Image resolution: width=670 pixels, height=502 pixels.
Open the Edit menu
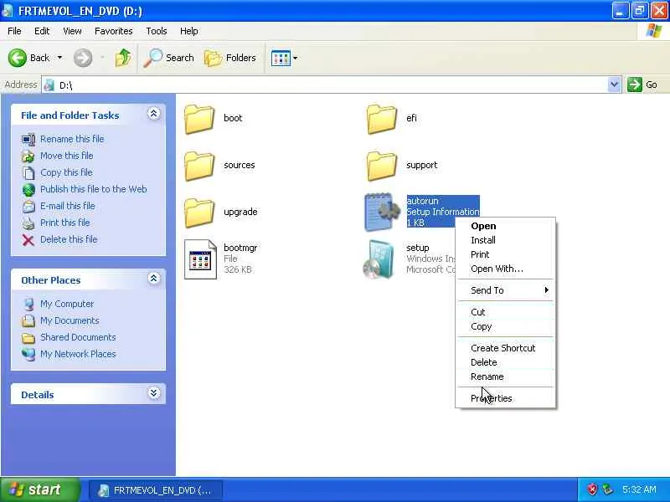pyautogui.click(x=42, y=31)
